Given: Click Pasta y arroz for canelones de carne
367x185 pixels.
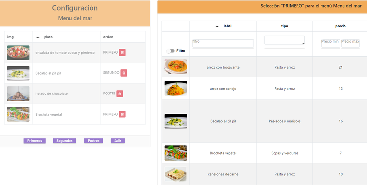Looking at the screenshot, I should [285, 174].
